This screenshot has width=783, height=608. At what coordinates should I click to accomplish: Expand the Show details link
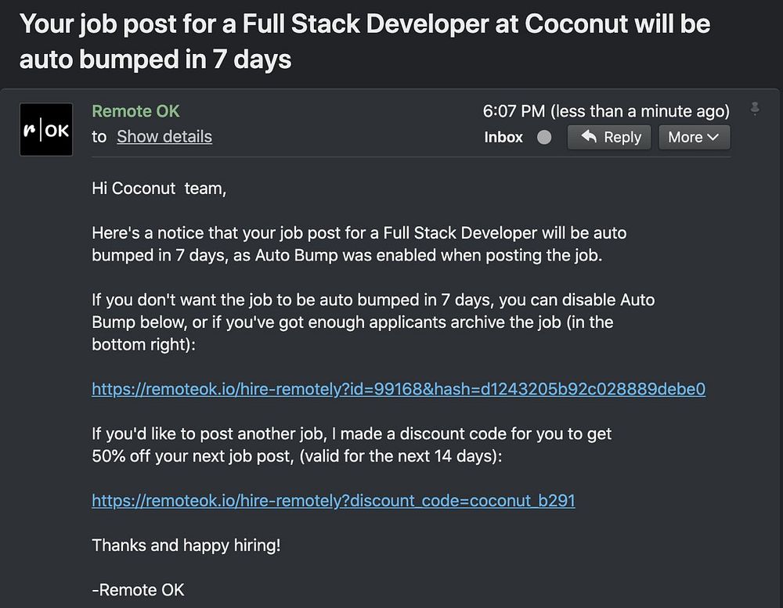(164, 136)
